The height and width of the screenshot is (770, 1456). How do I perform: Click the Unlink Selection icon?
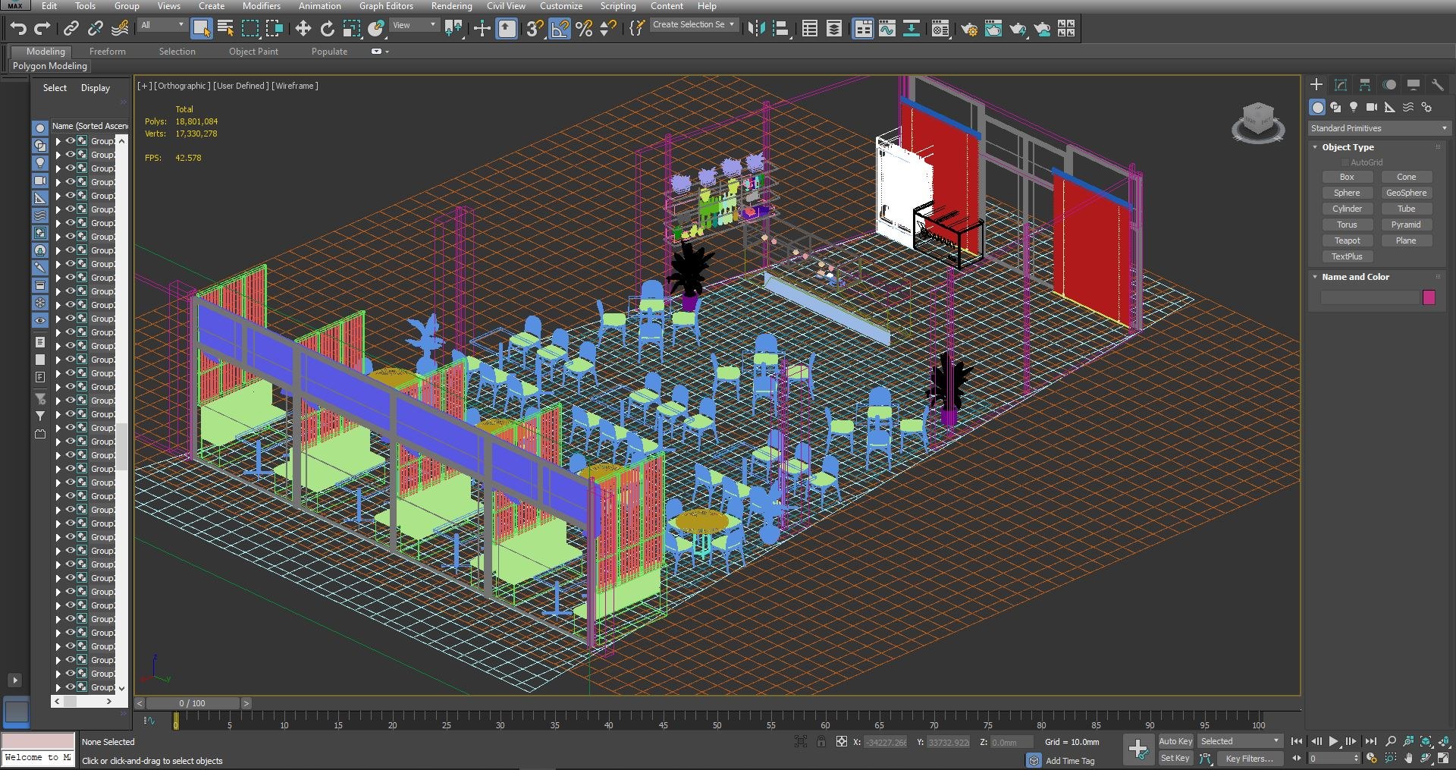tap(96, 29)
